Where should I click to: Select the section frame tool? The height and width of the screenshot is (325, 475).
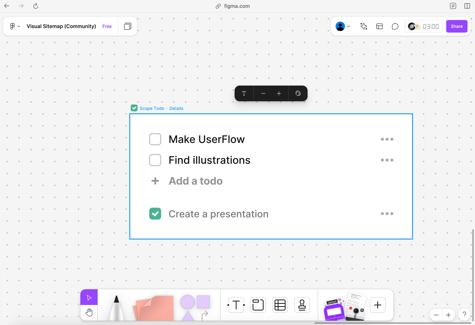(x=258, y=305)
